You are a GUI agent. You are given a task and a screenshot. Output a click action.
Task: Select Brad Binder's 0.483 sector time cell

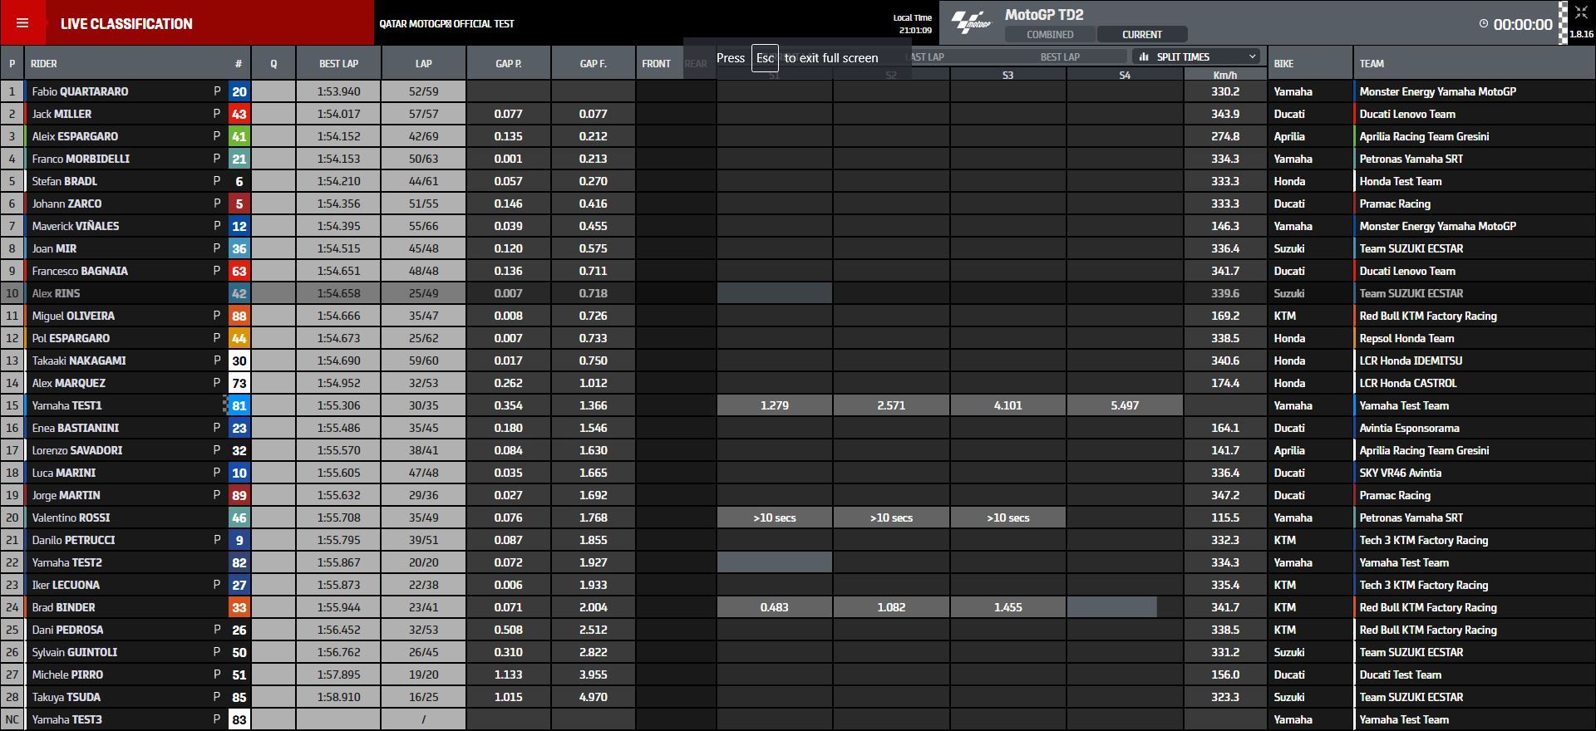(x=774, y=608)
